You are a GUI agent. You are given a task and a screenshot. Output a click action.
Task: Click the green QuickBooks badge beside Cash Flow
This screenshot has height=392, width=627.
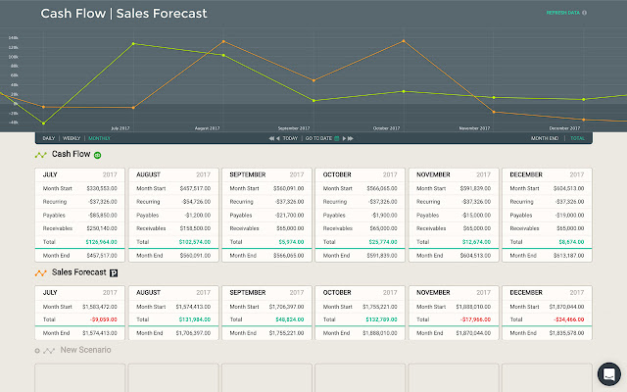point(97,155)
